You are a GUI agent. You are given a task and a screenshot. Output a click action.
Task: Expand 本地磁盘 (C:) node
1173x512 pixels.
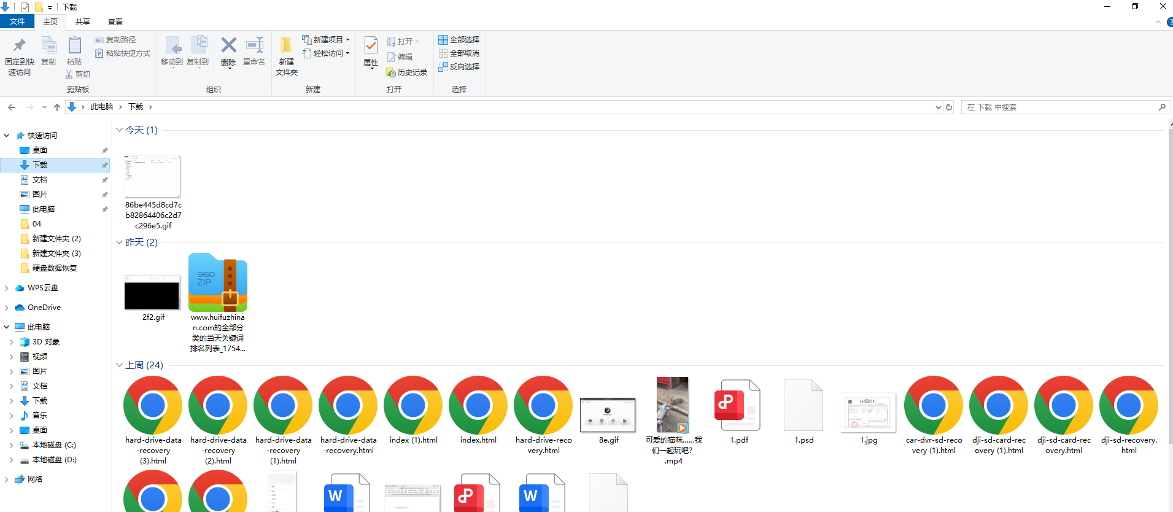coord(12,445)
